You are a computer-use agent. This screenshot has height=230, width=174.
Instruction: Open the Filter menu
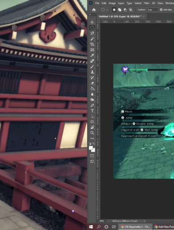pyautogui.click(x=146, y=3)
